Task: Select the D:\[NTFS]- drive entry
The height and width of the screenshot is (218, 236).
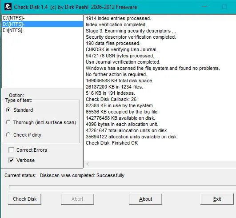Action: tap(42, 24)
